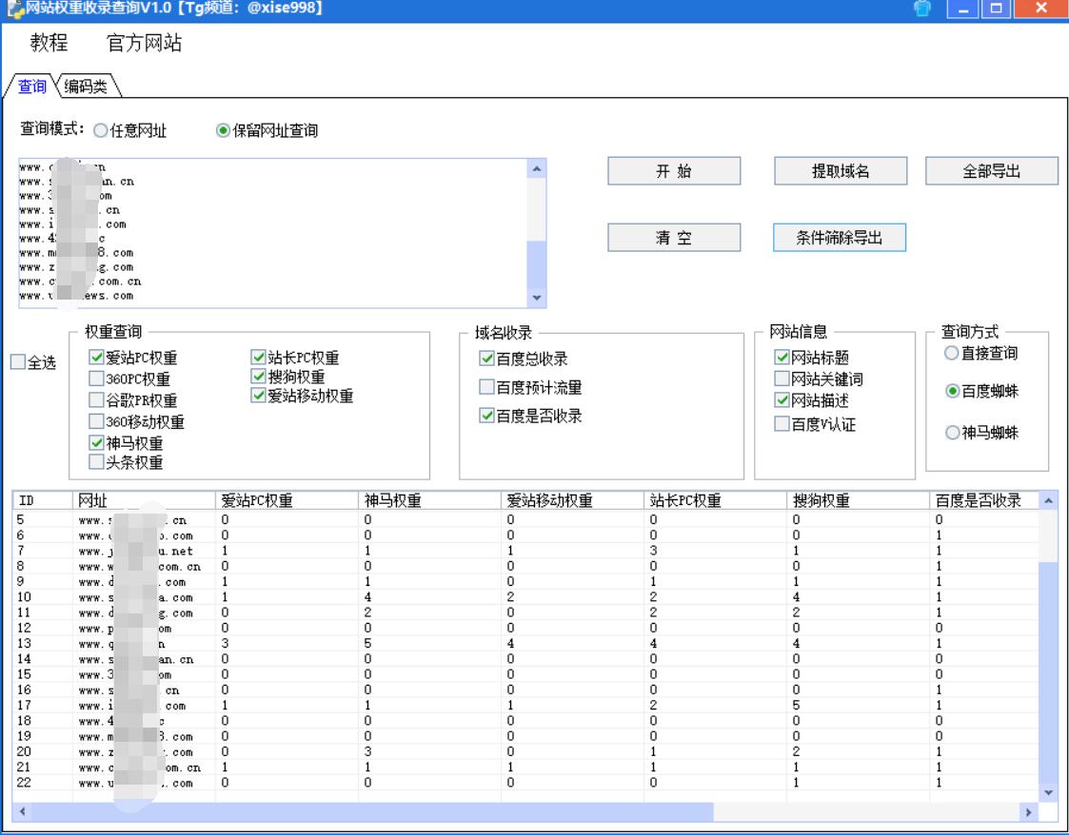Viewport: 1069px width, 835px height.
Task: Switch to the 查询 tab
Action: 31,87
